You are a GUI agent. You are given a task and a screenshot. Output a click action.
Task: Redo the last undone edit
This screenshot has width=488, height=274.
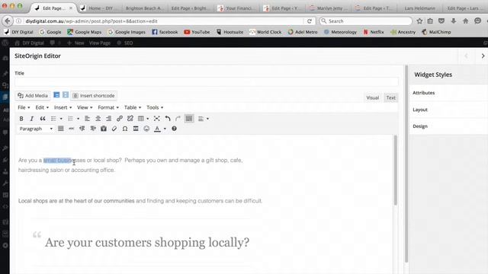178,119
